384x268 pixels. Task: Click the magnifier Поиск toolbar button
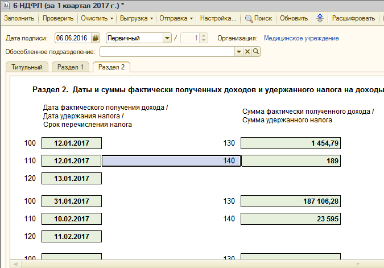coord(258,18)
